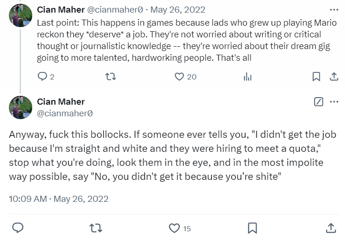Open Cian Maher's avatar on first tweet
This screenshot has height=242, width=345.
[x=20, y=15]
